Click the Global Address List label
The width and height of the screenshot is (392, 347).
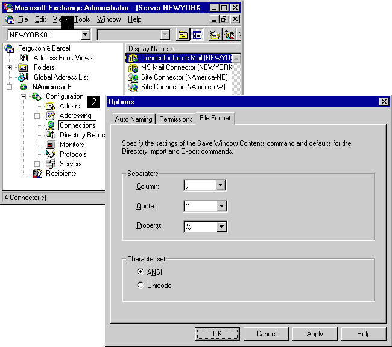pyautogui.click(x=61, y=77)
